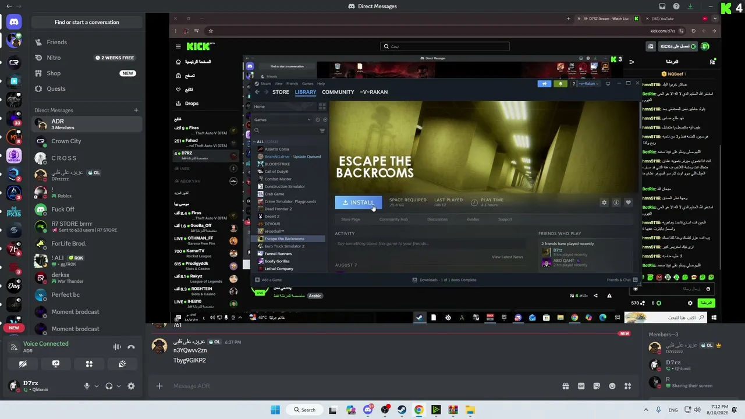Open the Perfect bc conversation
745x419 pixels.
pos(87,295)
